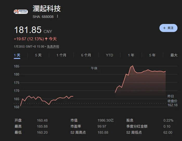The width and height of the screenshot is (182, 141).
Task: Open the three-dot menu beside SHA: 688008
Action: pos(57,16)
